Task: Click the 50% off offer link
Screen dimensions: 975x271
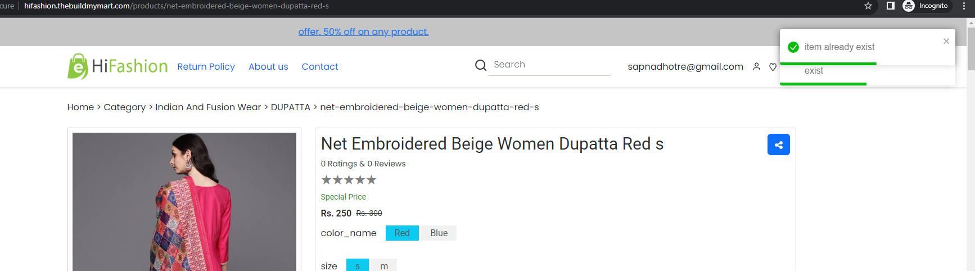Action: tap(363, 31)
